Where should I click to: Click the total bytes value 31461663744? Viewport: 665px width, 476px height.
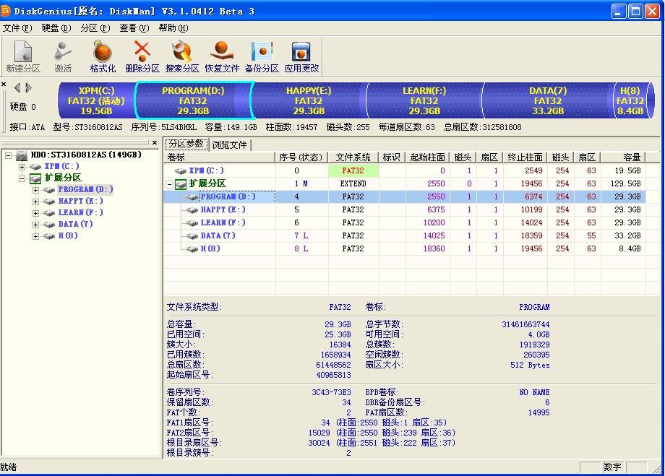[525, 325]
